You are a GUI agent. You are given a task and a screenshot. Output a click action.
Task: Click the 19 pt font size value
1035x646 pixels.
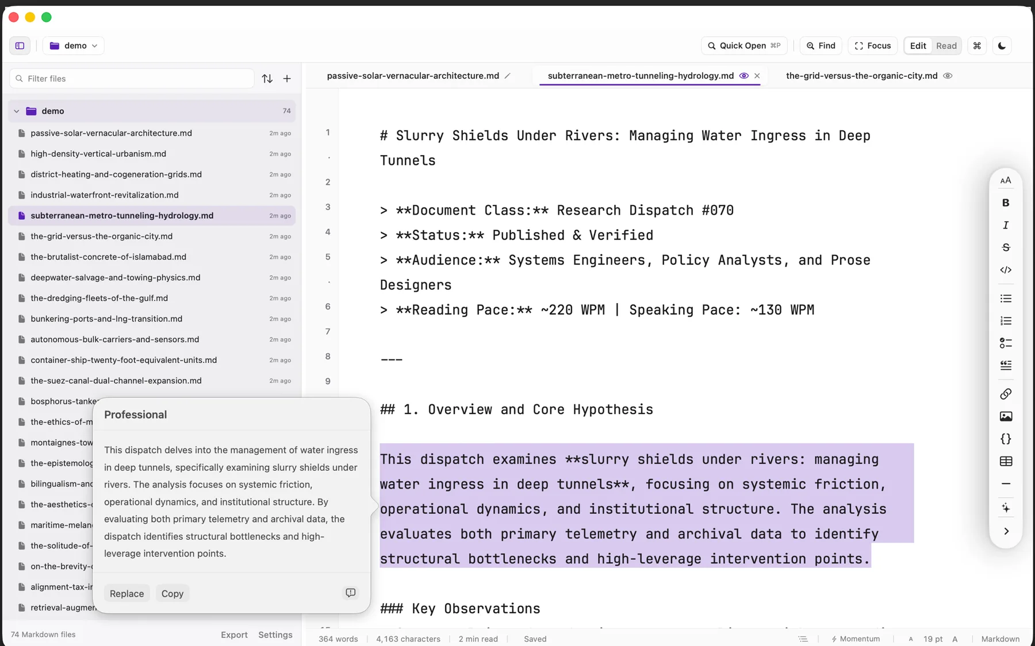(933, 639)
